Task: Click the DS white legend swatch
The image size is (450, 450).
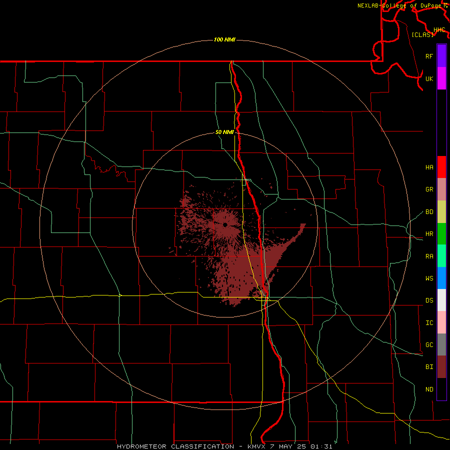Action: click(x=441, y=300)
